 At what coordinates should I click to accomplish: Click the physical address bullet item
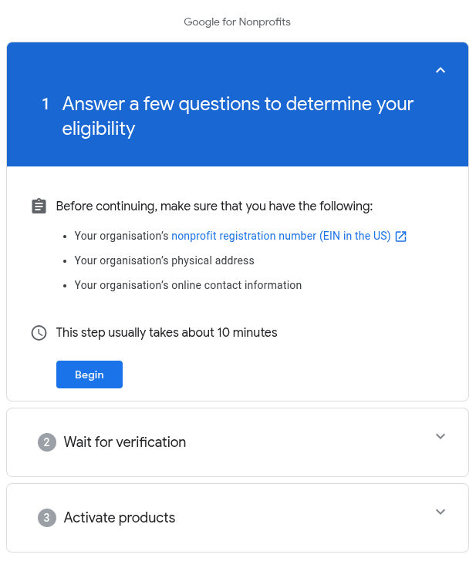pos(164,260)
